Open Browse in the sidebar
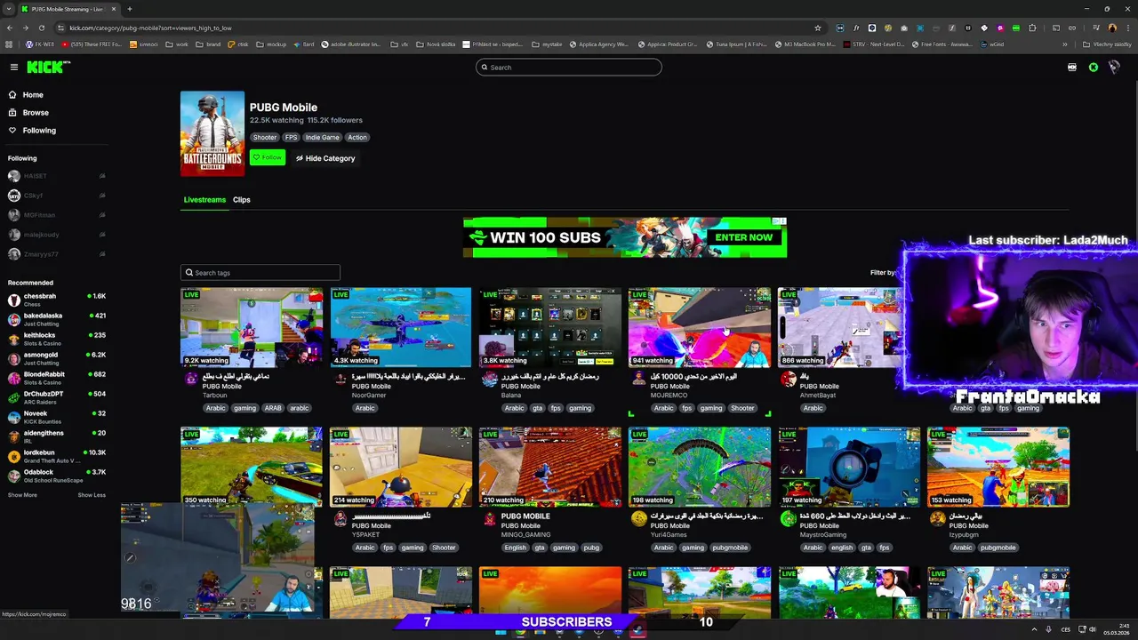 coord(28,112)
